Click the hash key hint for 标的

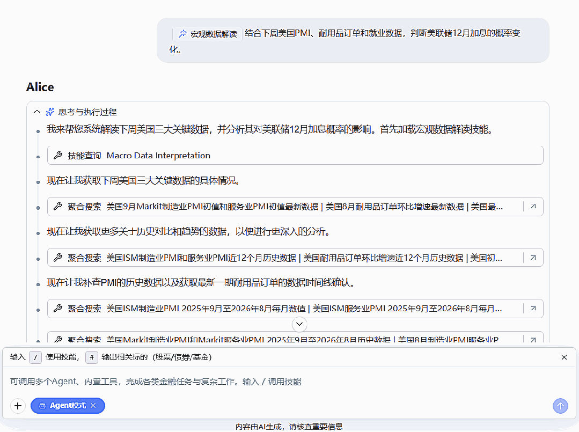(x=92, y=357)
